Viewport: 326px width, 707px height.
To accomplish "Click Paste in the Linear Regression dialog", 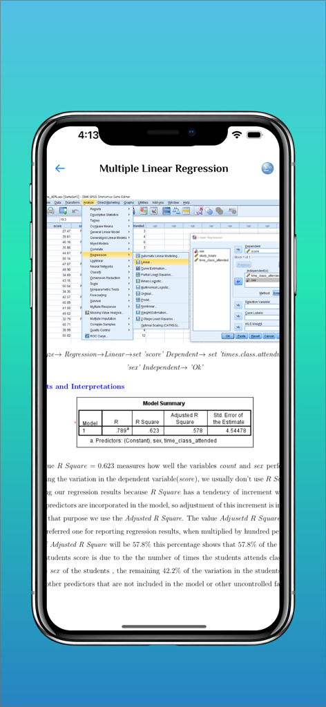I will coord(241,336).
